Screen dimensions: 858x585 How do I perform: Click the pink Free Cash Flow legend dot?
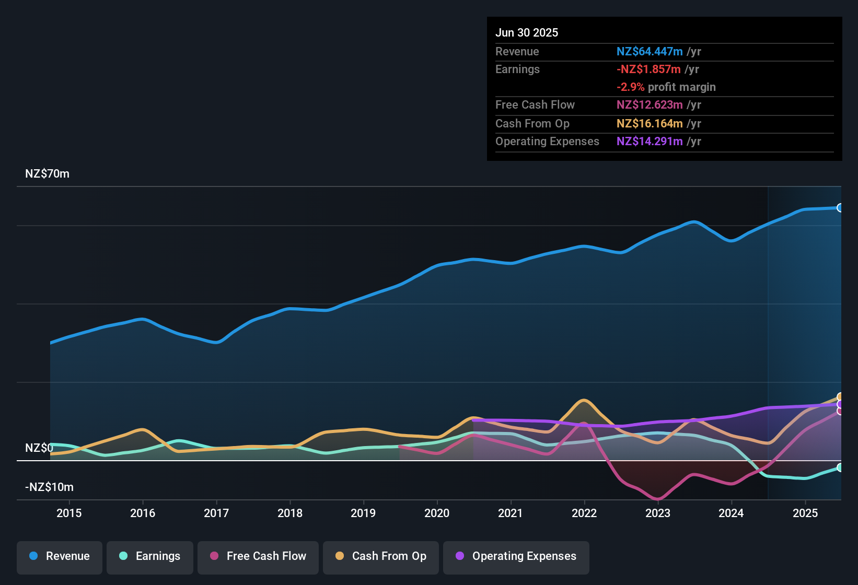tap(214, 556)
